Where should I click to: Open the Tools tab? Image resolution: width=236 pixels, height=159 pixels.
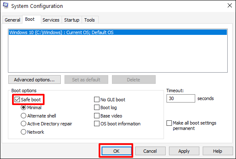coord(90,20)
